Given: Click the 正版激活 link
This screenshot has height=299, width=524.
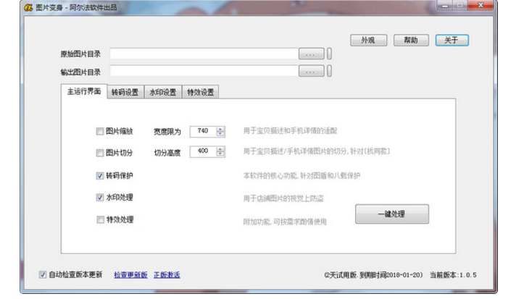Looking at the screenshot, I should [167, 275].
